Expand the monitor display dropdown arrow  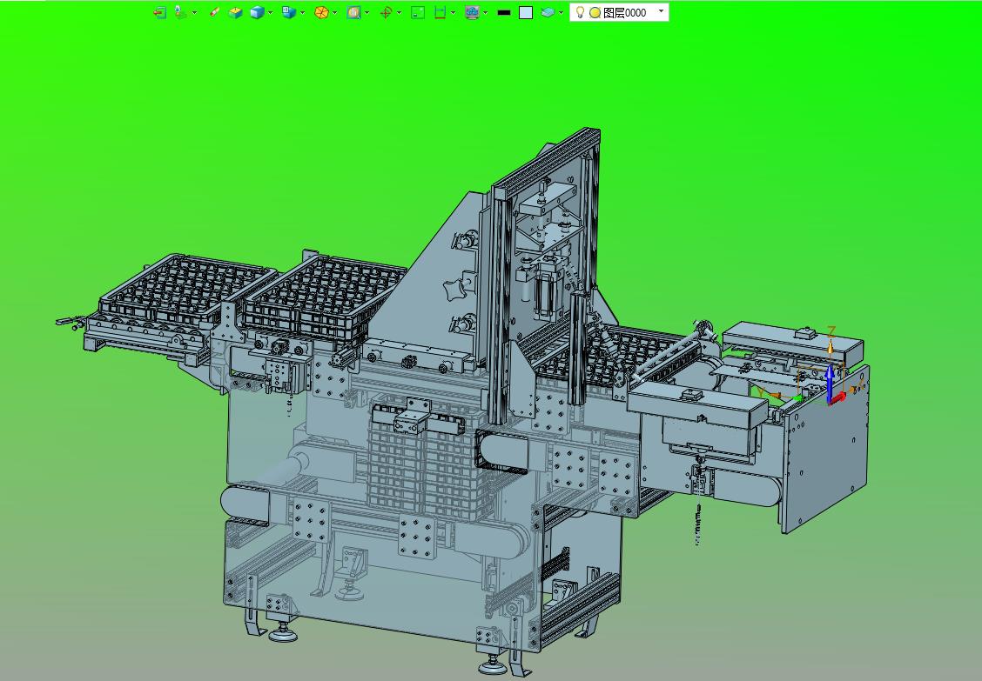[486, 12]
